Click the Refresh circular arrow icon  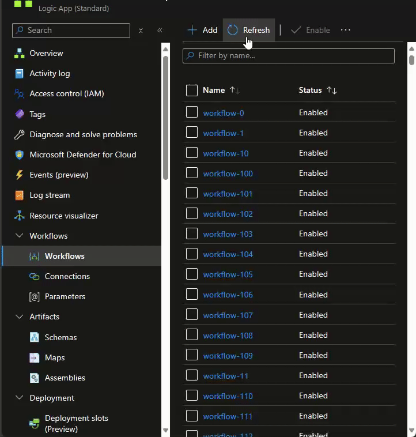tap(233, 30)
